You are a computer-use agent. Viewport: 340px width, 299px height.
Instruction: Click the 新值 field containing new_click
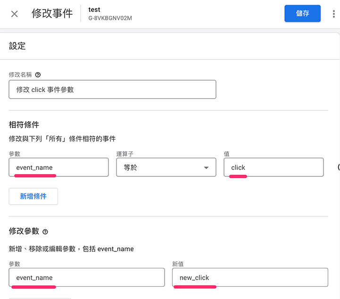pos(250,277)
